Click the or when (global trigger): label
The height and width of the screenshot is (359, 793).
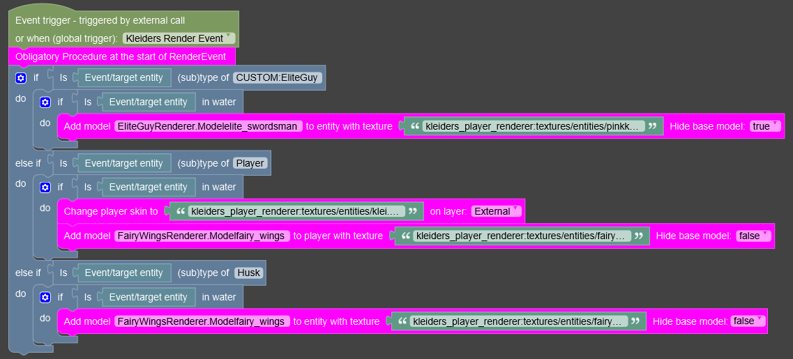coord(67,38)
